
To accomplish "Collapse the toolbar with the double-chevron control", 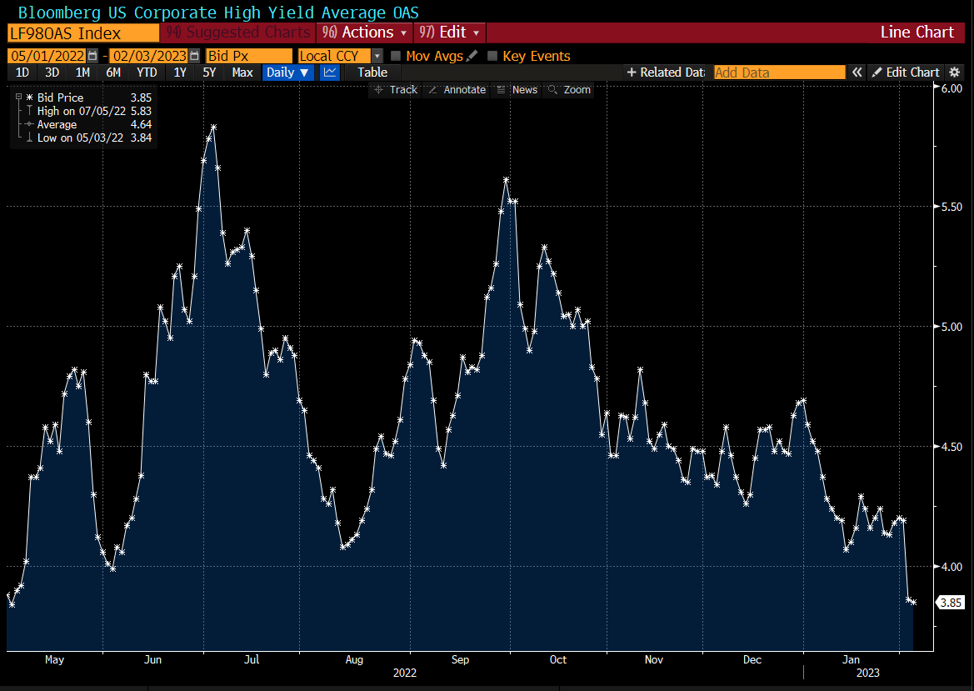I will (x=857, y=73).
